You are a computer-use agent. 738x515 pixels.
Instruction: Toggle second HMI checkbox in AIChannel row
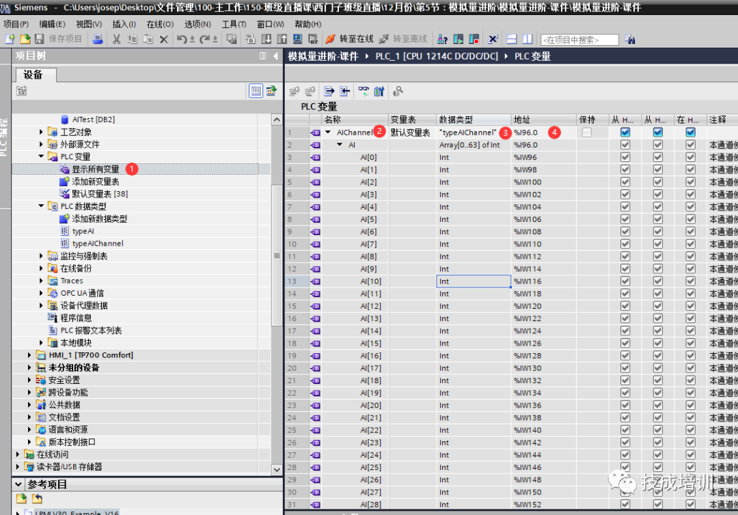(x=657, y=133)
